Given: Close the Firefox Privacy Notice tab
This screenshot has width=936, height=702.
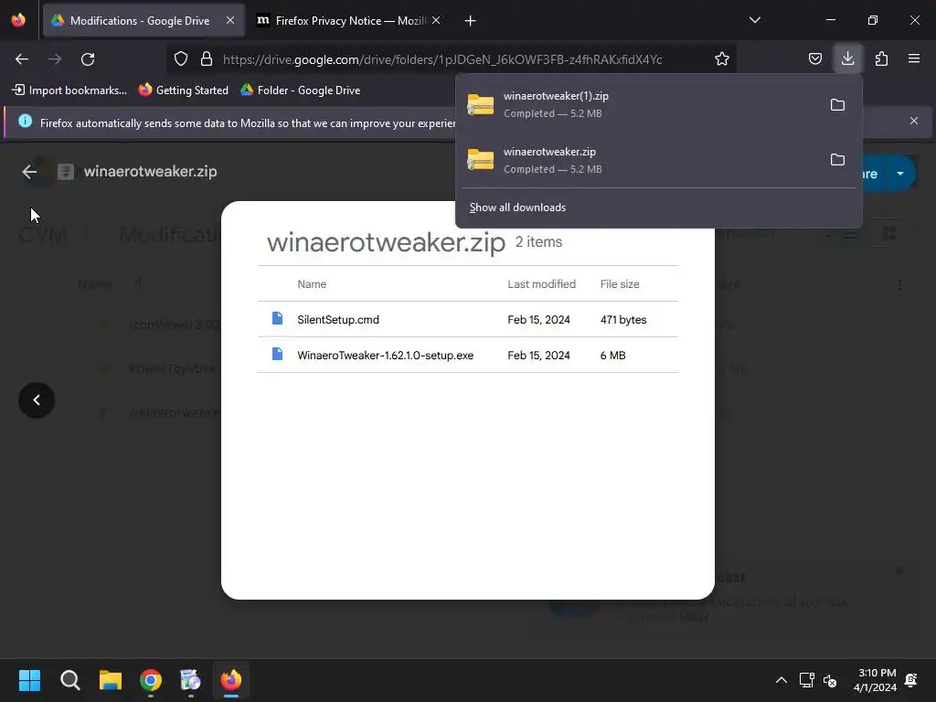Looking at the screenshot, I should (x=436, y=20).
